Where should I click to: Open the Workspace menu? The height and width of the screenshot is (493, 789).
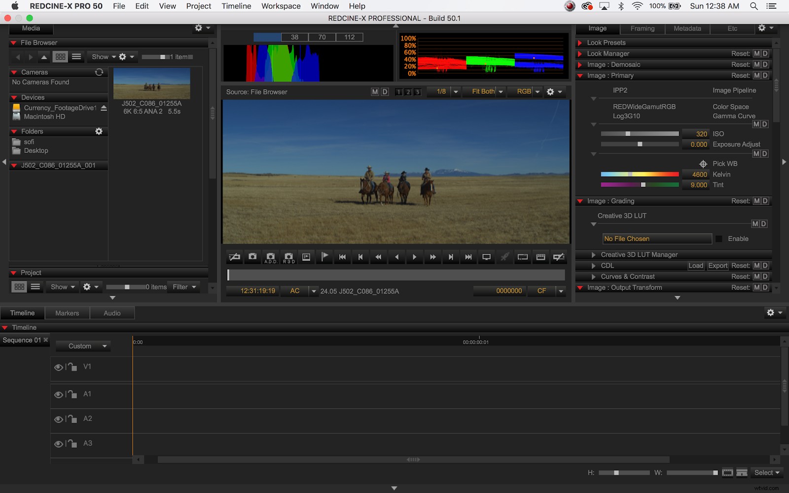tap(281, 6)
